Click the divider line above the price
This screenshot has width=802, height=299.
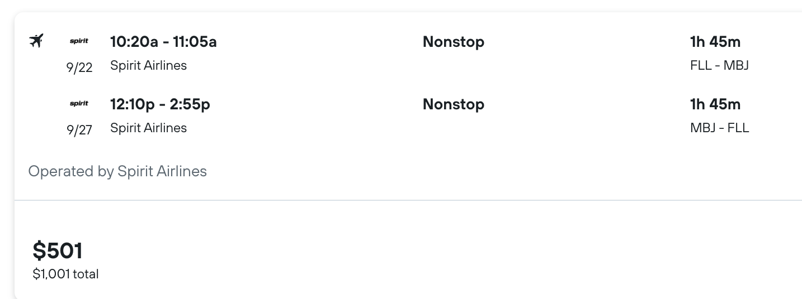(x=408, y=200)
